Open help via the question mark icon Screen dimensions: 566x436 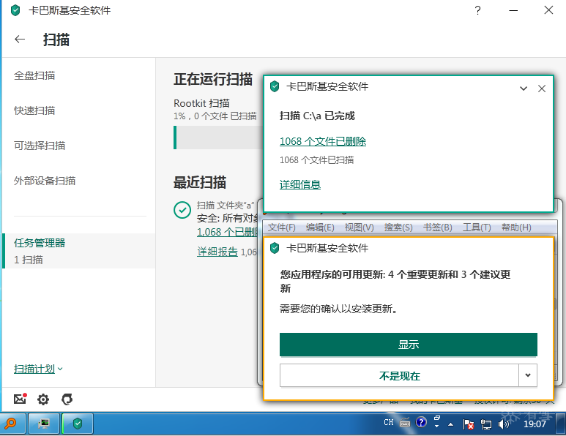pyautogui.click(x=477, y=10)
